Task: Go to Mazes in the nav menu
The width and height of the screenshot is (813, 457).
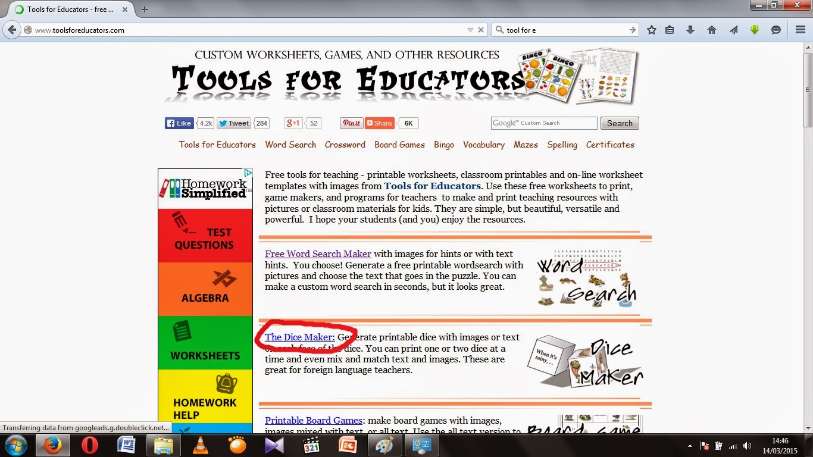Action: 526,145
